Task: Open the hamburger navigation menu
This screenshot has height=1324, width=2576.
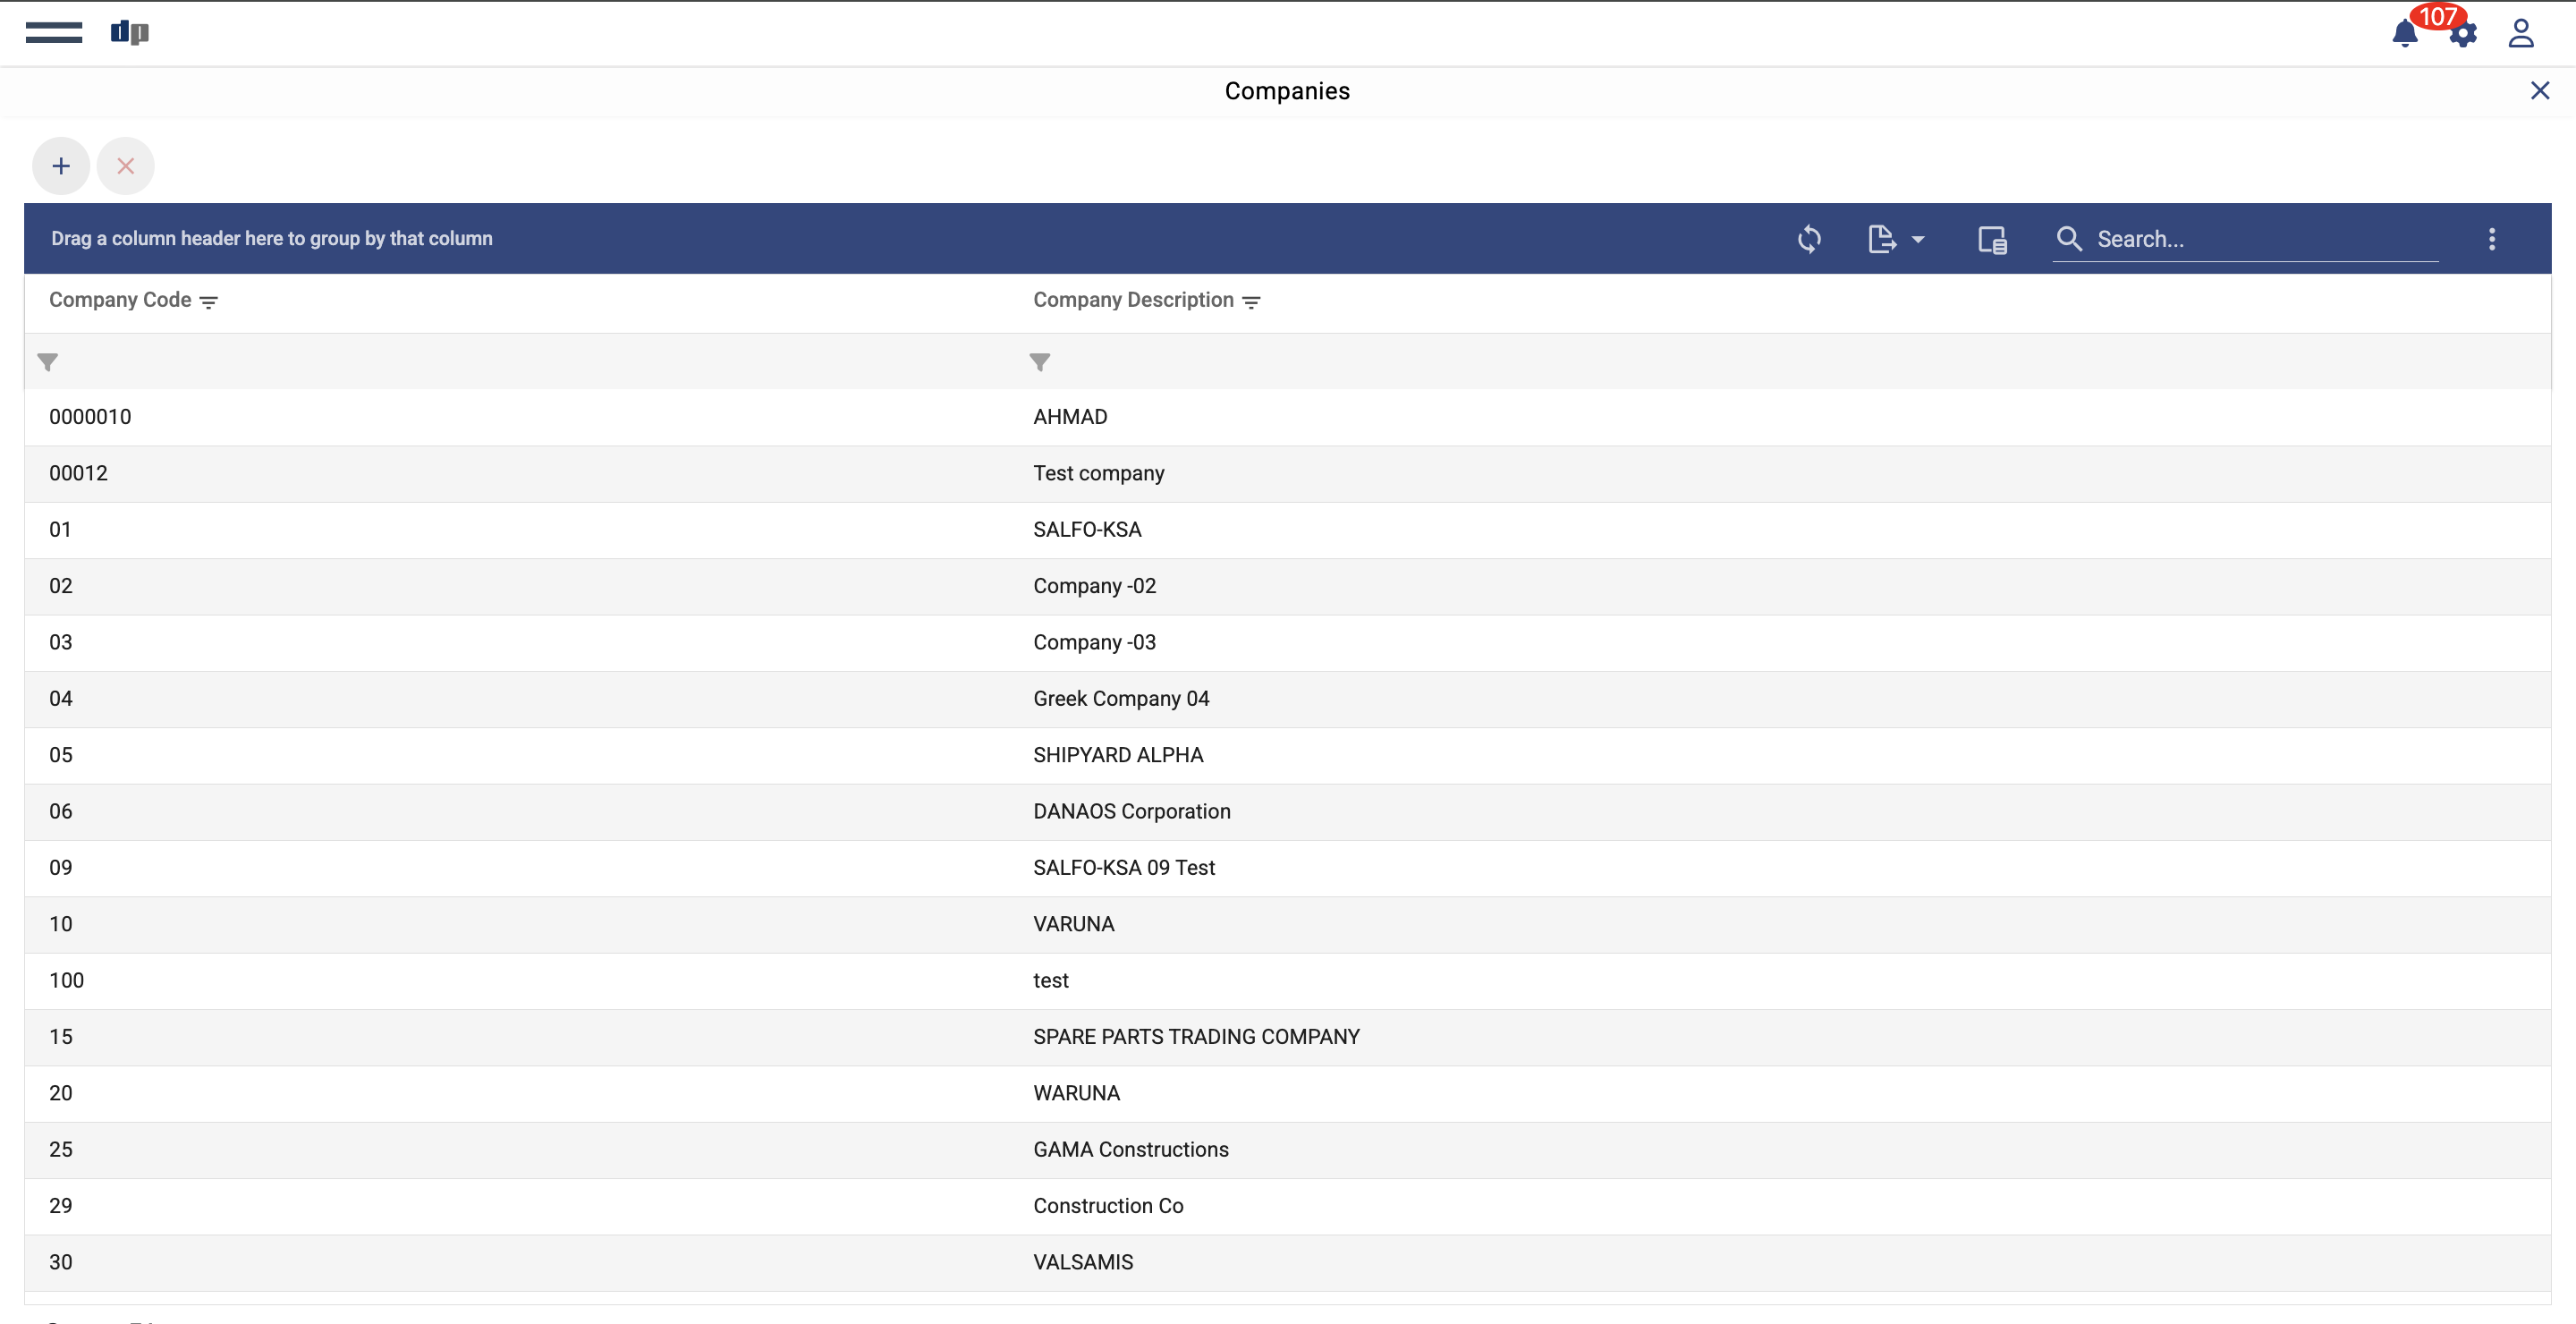Action: pos(54,33)
